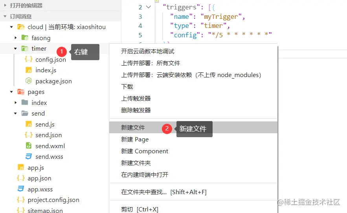Click the app.json braces icon
The width and height of the screenshot is (347, 213).
tap(21, 178)
